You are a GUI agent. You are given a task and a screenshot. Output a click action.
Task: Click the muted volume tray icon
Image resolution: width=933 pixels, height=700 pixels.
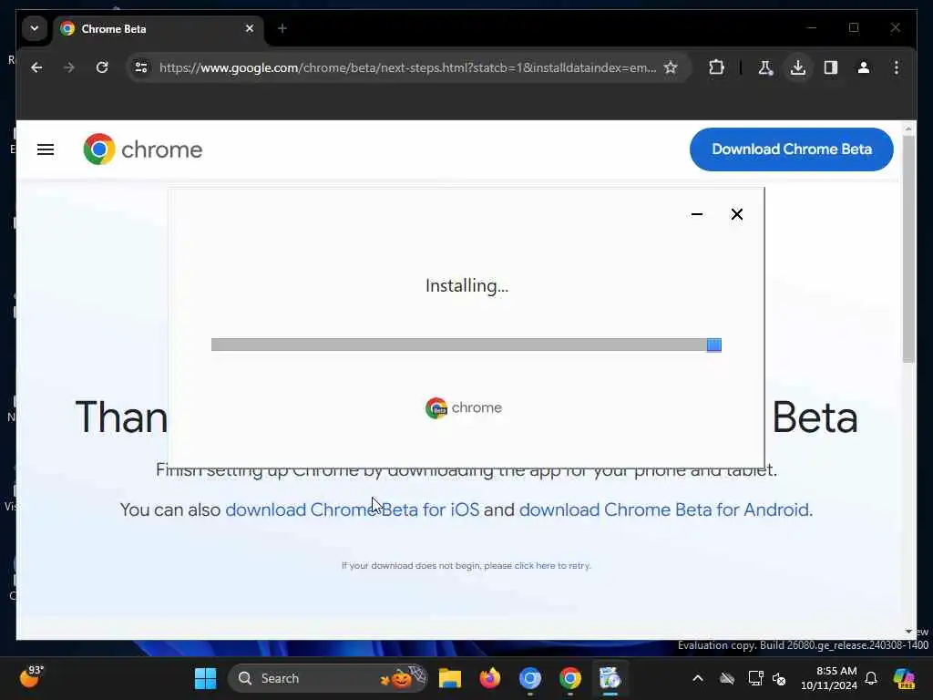coord(779,678)
